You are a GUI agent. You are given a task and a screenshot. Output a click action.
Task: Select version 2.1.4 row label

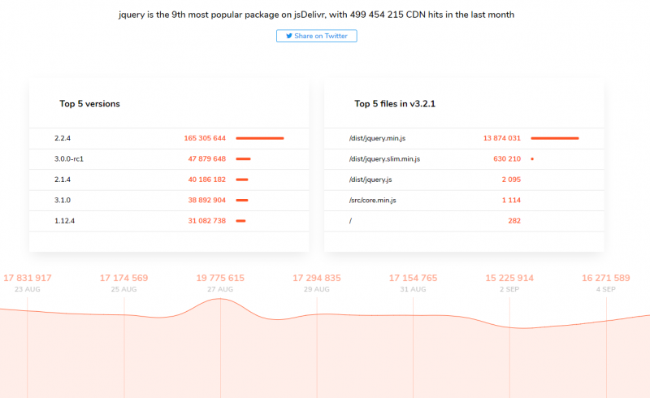pyautogui.click(x=63, y=180)
